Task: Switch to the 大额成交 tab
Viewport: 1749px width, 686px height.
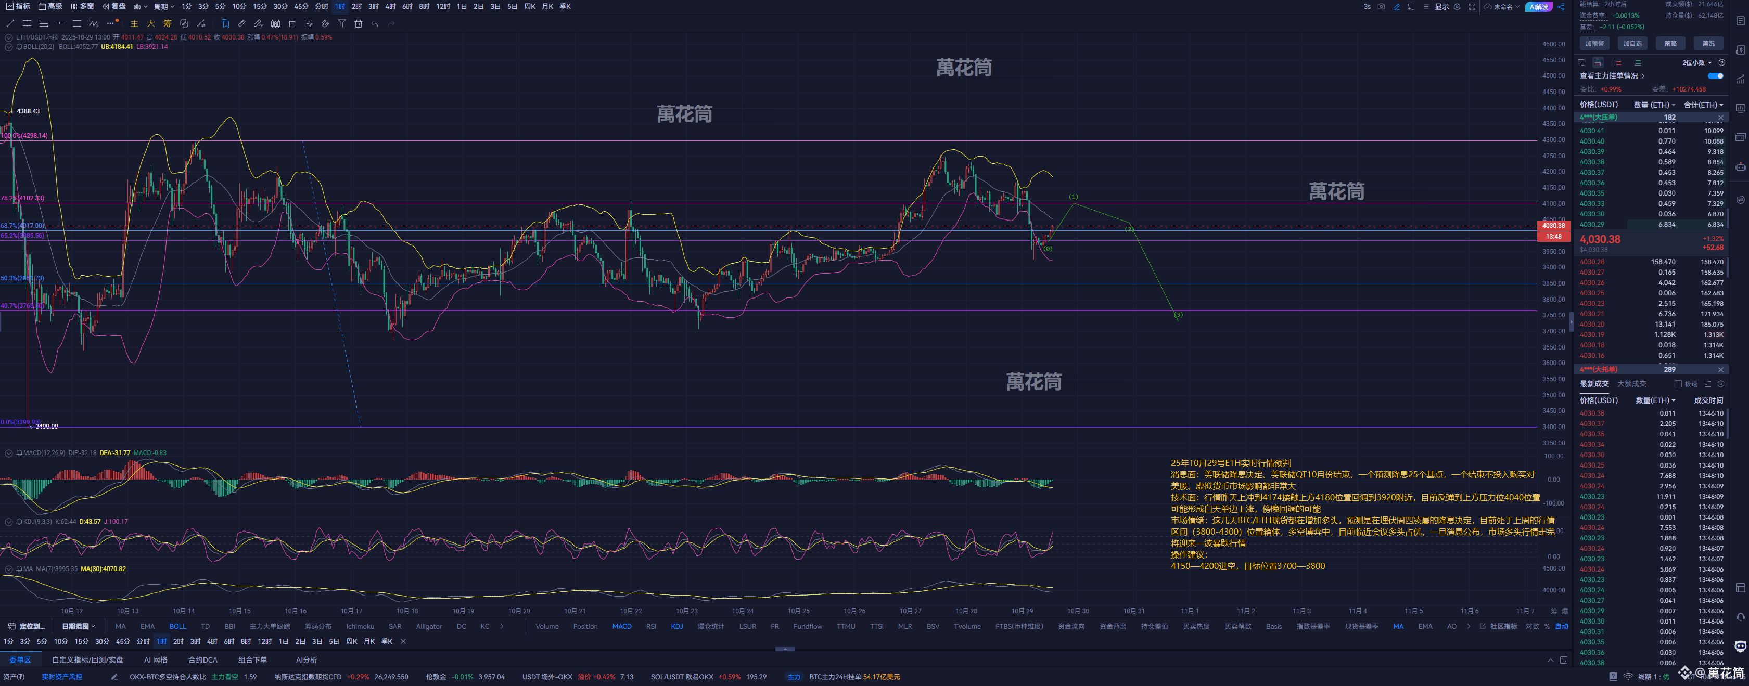Action: coord(1631,384)
